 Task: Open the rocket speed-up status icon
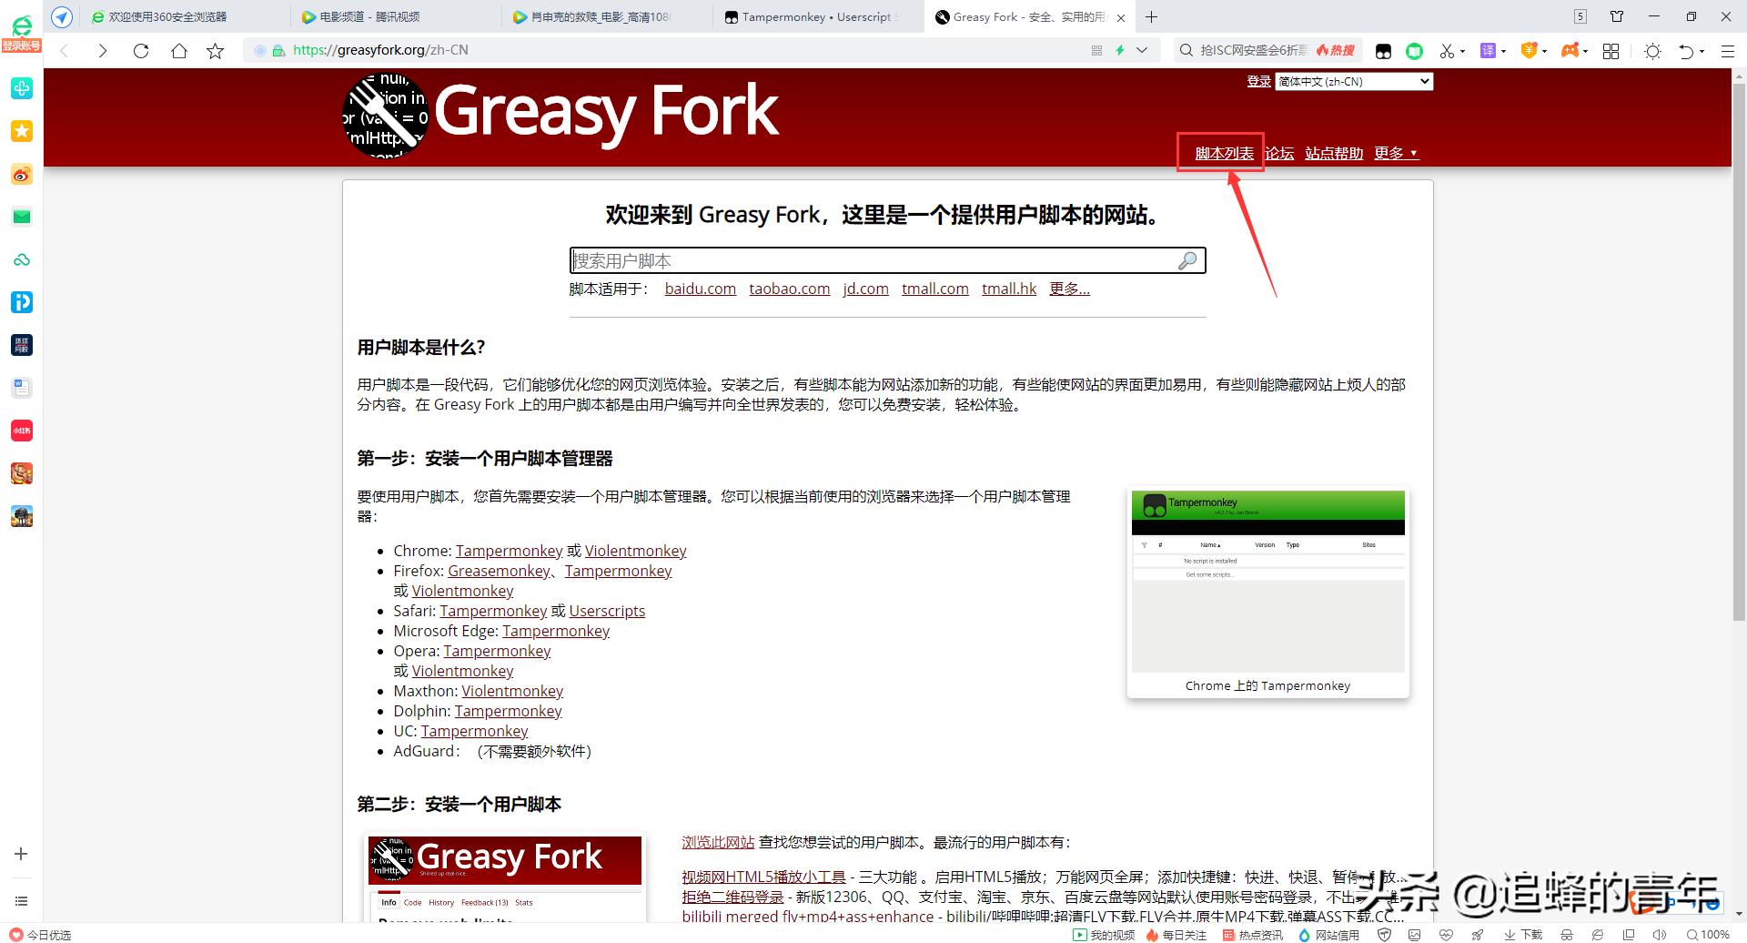[x=1477, y=935]
